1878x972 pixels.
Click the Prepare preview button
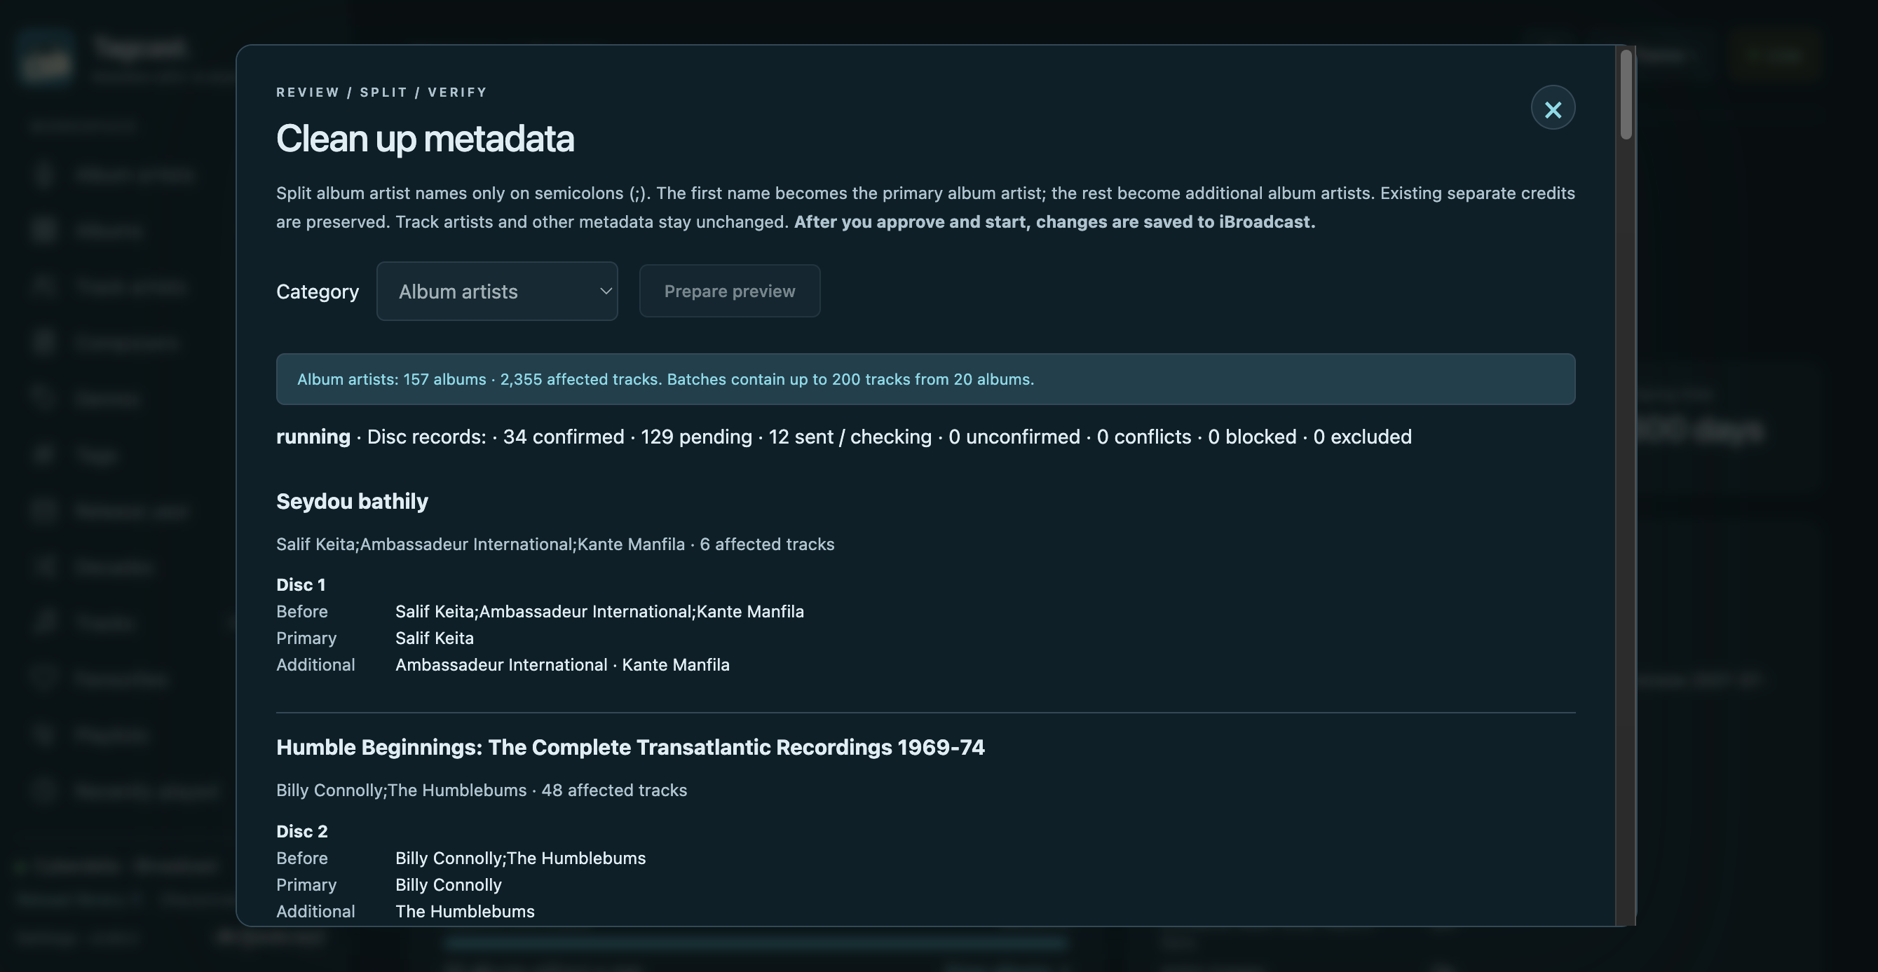click(730, 291)
